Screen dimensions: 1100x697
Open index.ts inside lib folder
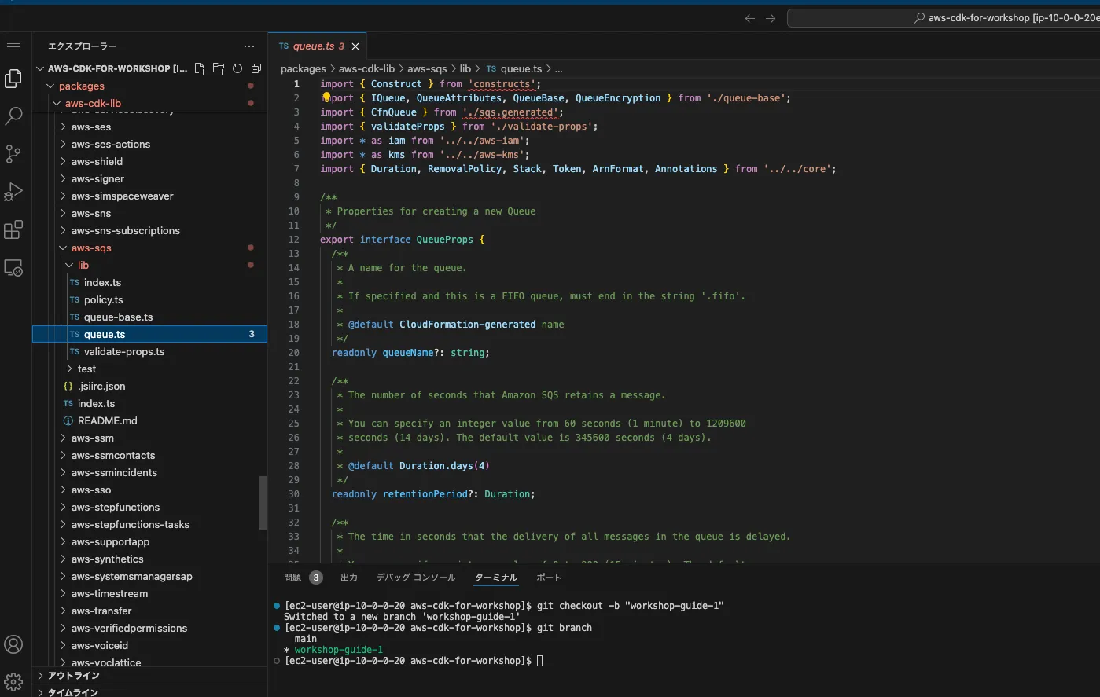pyautogui.click(x=102, y=282)
